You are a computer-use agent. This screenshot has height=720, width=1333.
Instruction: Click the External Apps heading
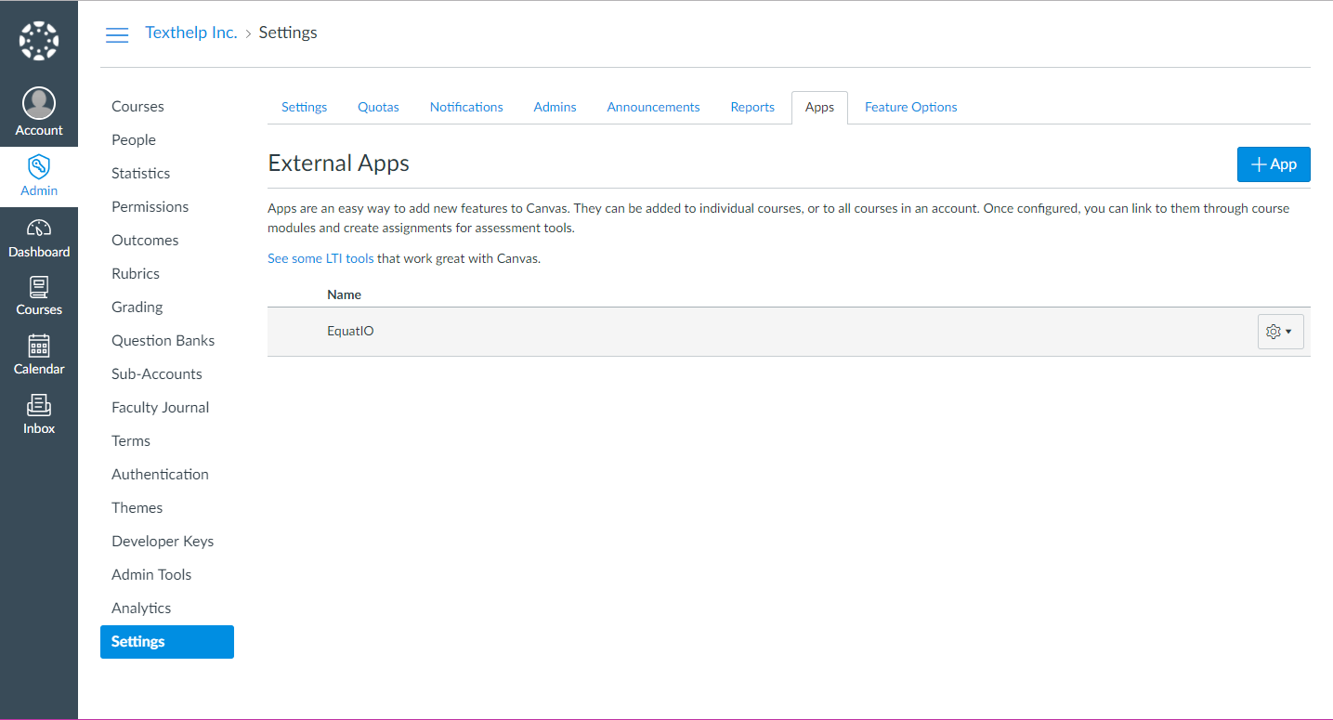[x=338, y=164]
